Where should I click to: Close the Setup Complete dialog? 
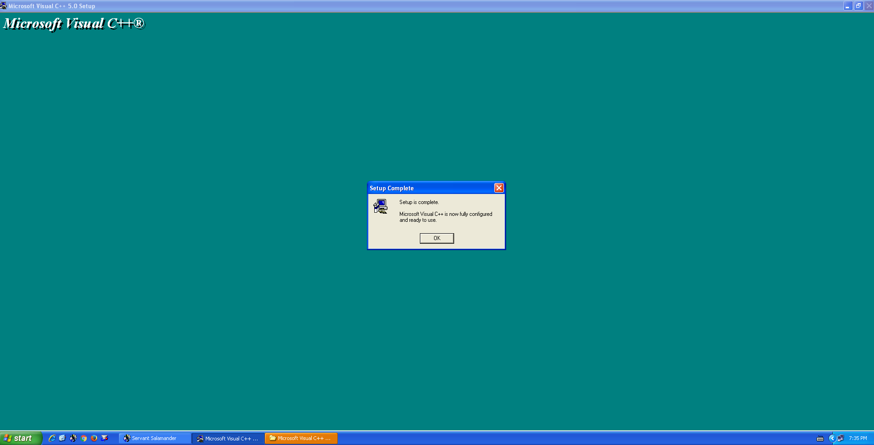(499, 188)
